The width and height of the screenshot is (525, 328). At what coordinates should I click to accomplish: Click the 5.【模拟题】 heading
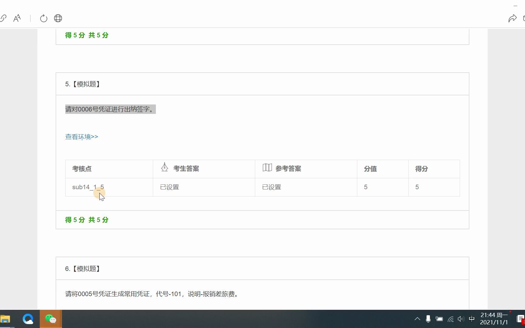pos(83,84)
